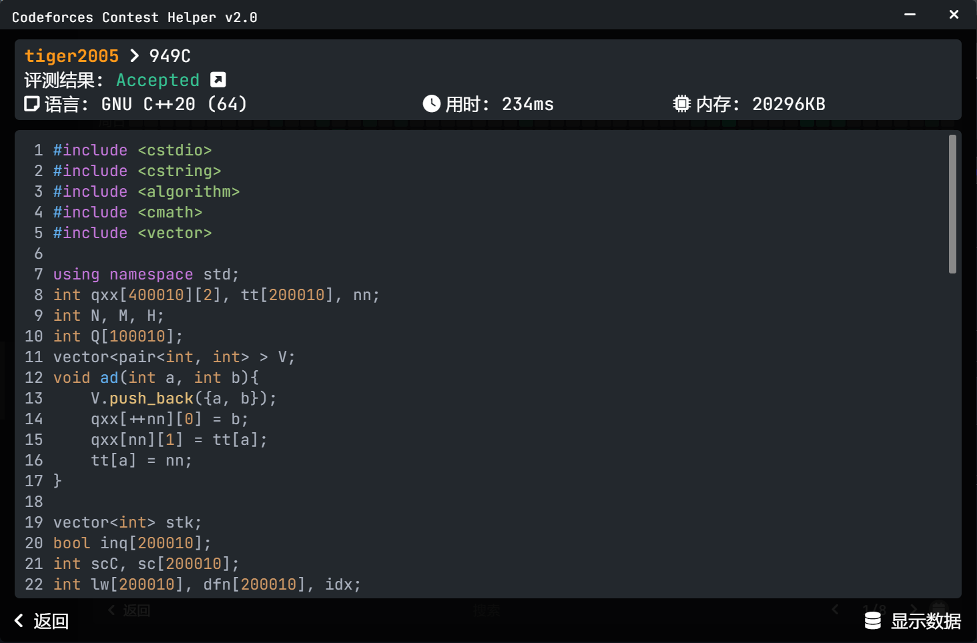The height and width of the screenshot is (643, 977).
Task: Open the tiger2005 user profile link
Action: point(71,56)
